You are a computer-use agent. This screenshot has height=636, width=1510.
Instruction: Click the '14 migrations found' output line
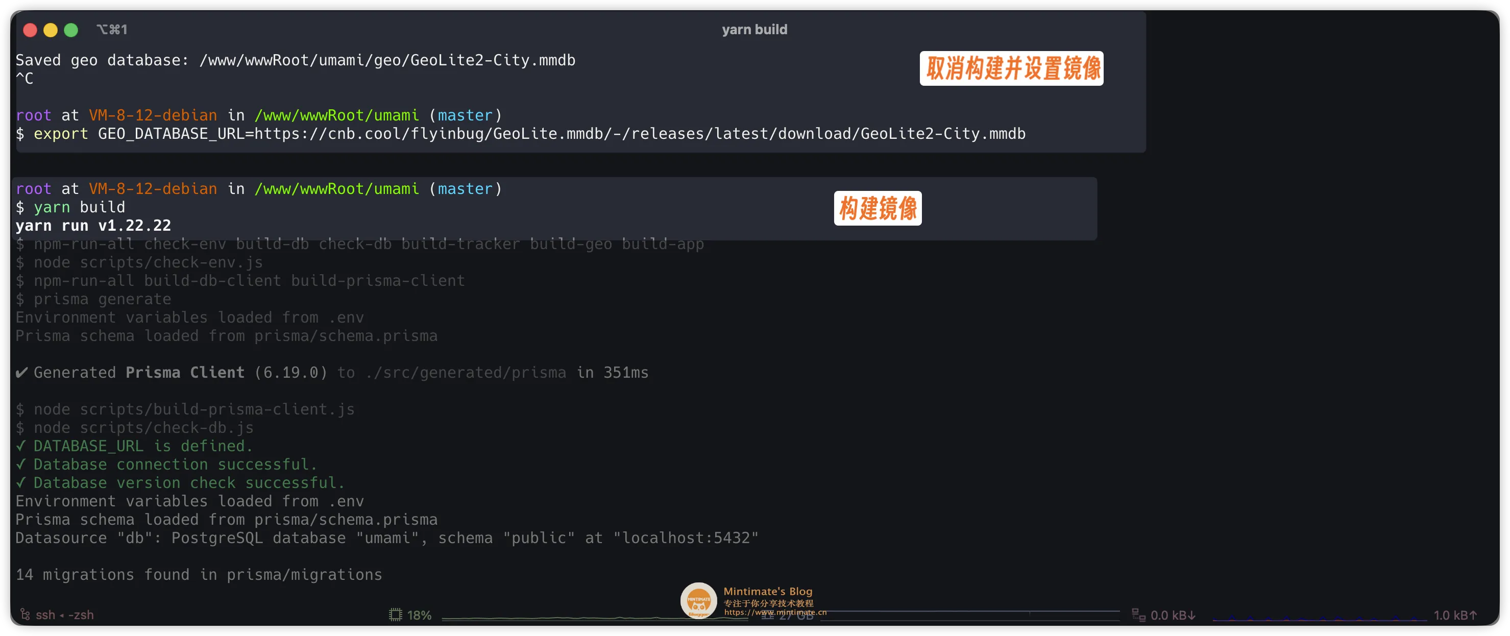[x=199, y=574]
